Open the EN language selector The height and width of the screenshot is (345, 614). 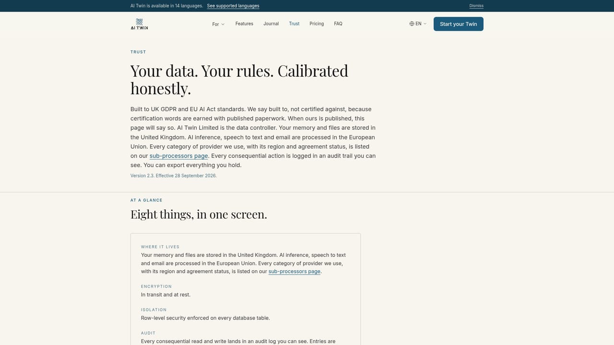(x=418, y=23)
